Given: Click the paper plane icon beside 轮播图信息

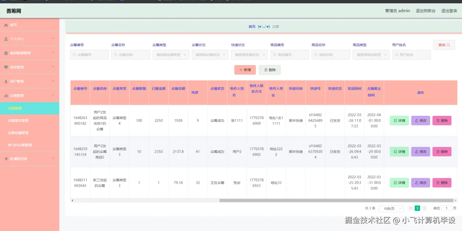Looking at the screenshot, I should click(6, 159).
